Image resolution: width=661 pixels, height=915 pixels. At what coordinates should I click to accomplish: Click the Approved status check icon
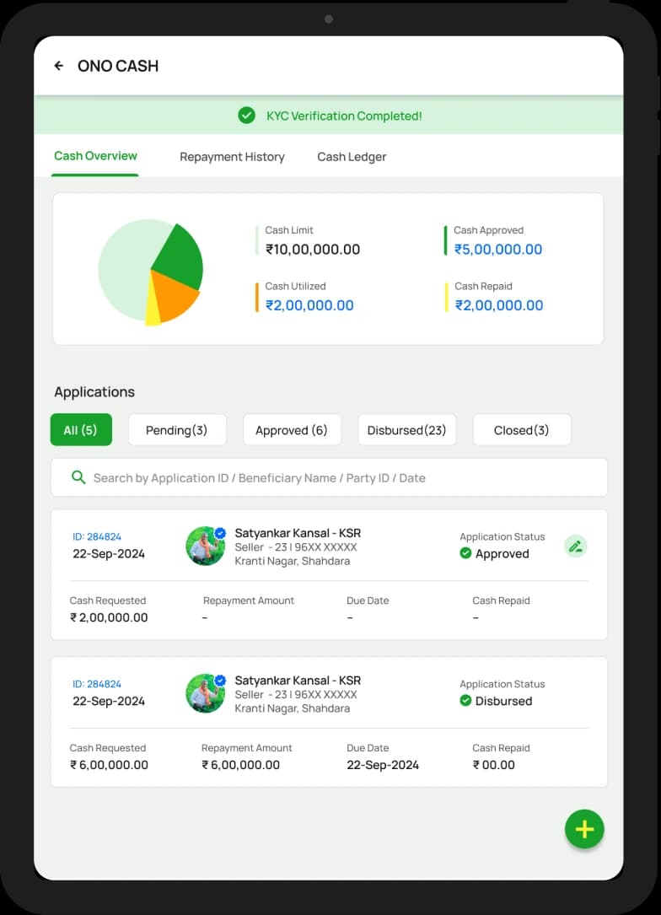(465, 553)
